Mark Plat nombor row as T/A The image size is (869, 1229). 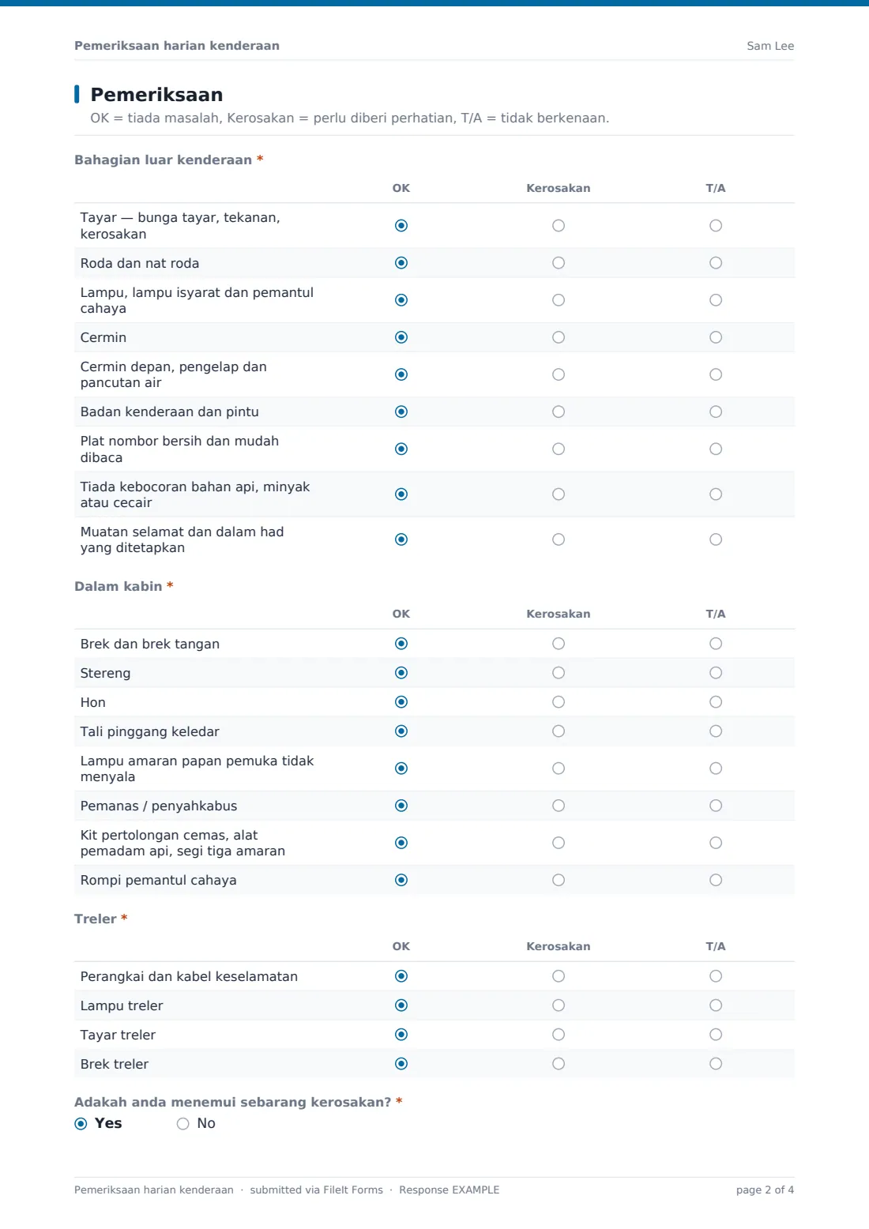(x=716, y=449)
